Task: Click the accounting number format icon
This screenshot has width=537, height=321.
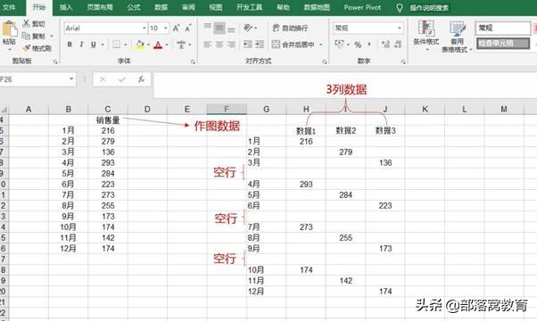Action: [x=339, y=45]
